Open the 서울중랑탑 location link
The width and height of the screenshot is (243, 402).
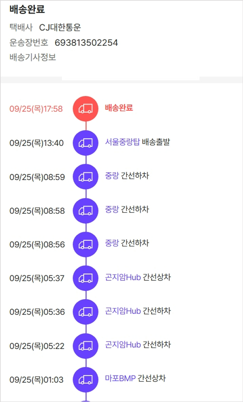pos(122,142)
